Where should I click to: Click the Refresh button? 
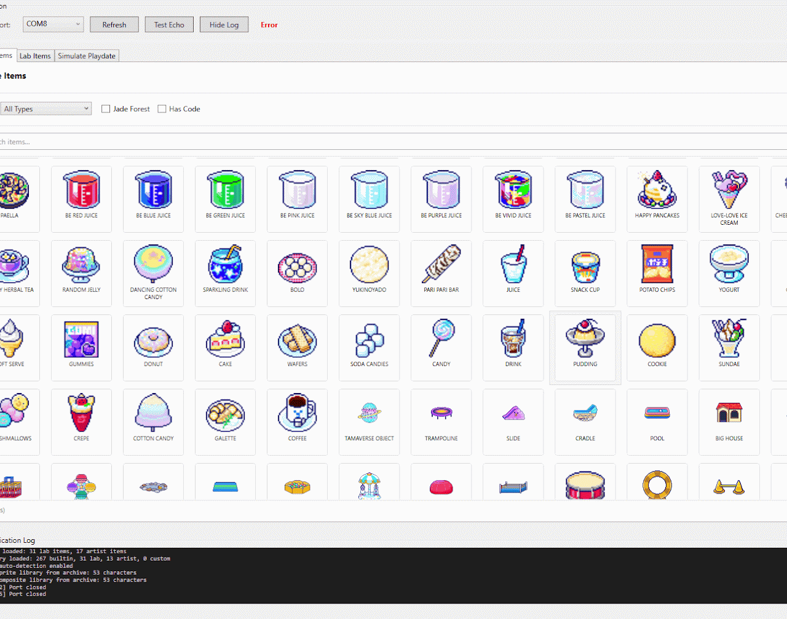coord(114,25)
